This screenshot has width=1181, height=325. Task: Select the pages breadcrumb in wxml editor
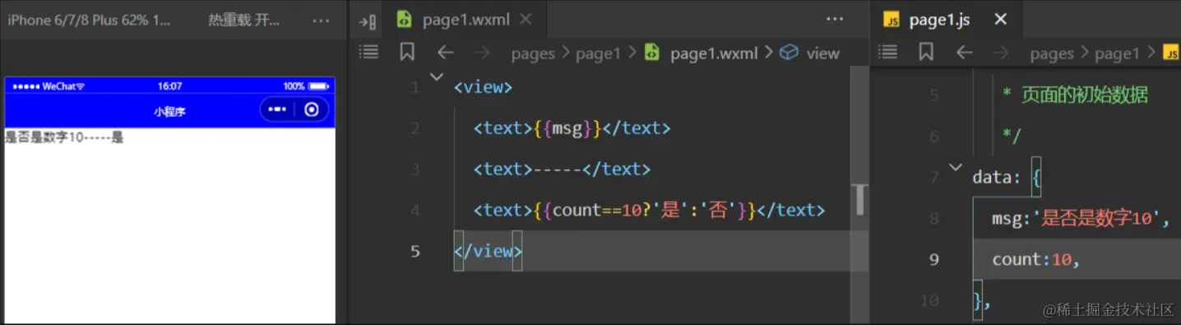(533, 53)
